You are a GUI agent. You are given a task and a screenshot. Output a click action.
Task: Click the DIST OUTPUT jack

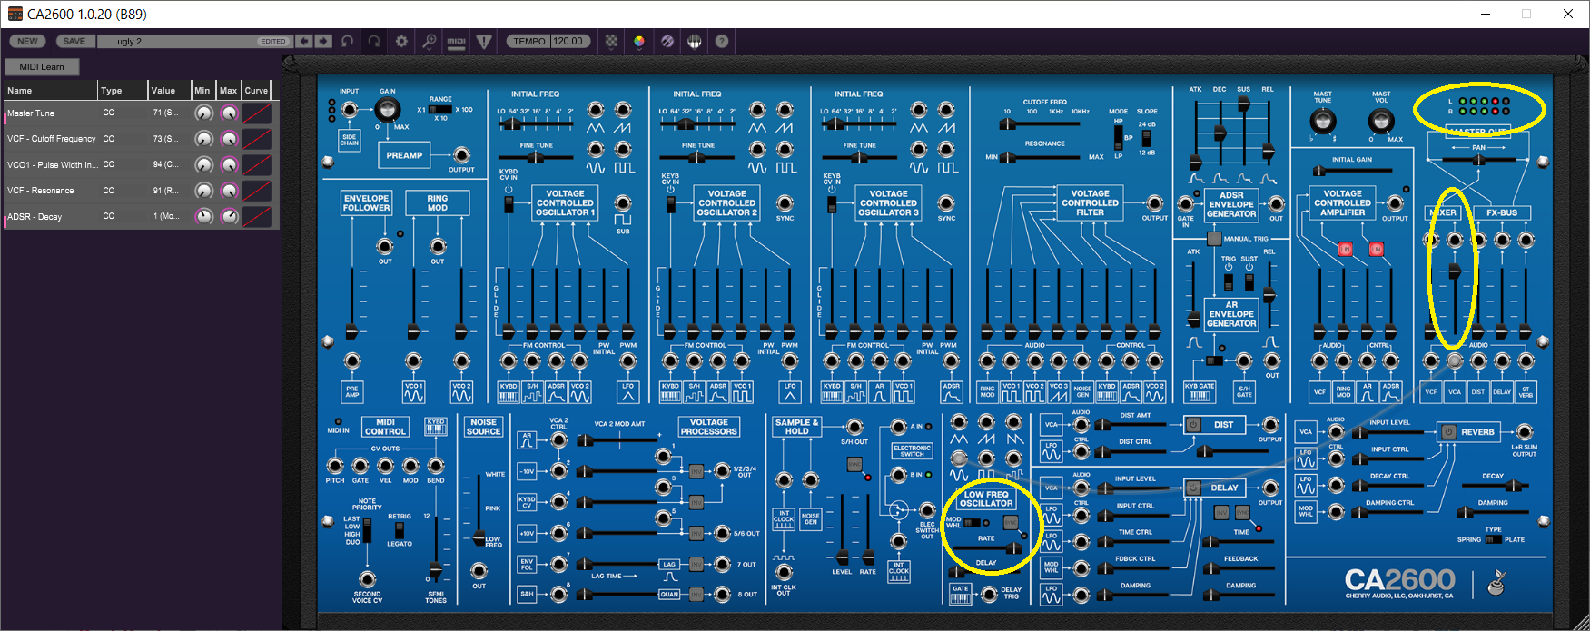1269,424
